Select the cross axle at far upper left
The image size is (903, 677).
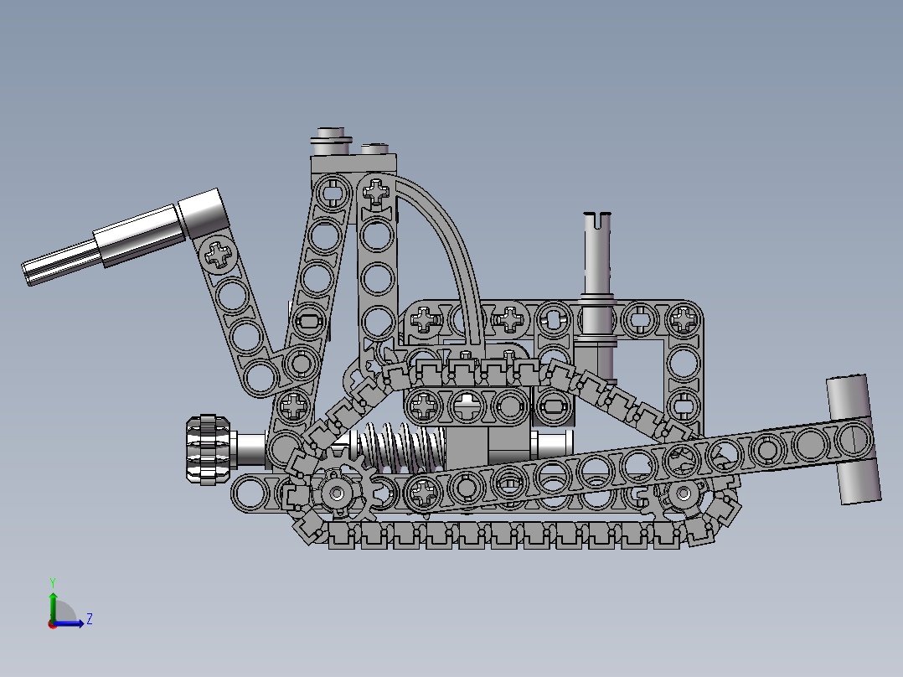tap(60, 265)
